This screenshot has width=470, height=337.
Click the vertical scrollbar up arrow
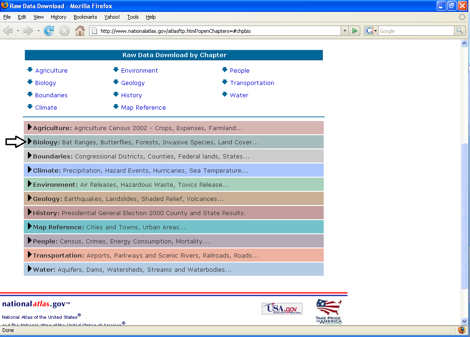click(464, 43)
